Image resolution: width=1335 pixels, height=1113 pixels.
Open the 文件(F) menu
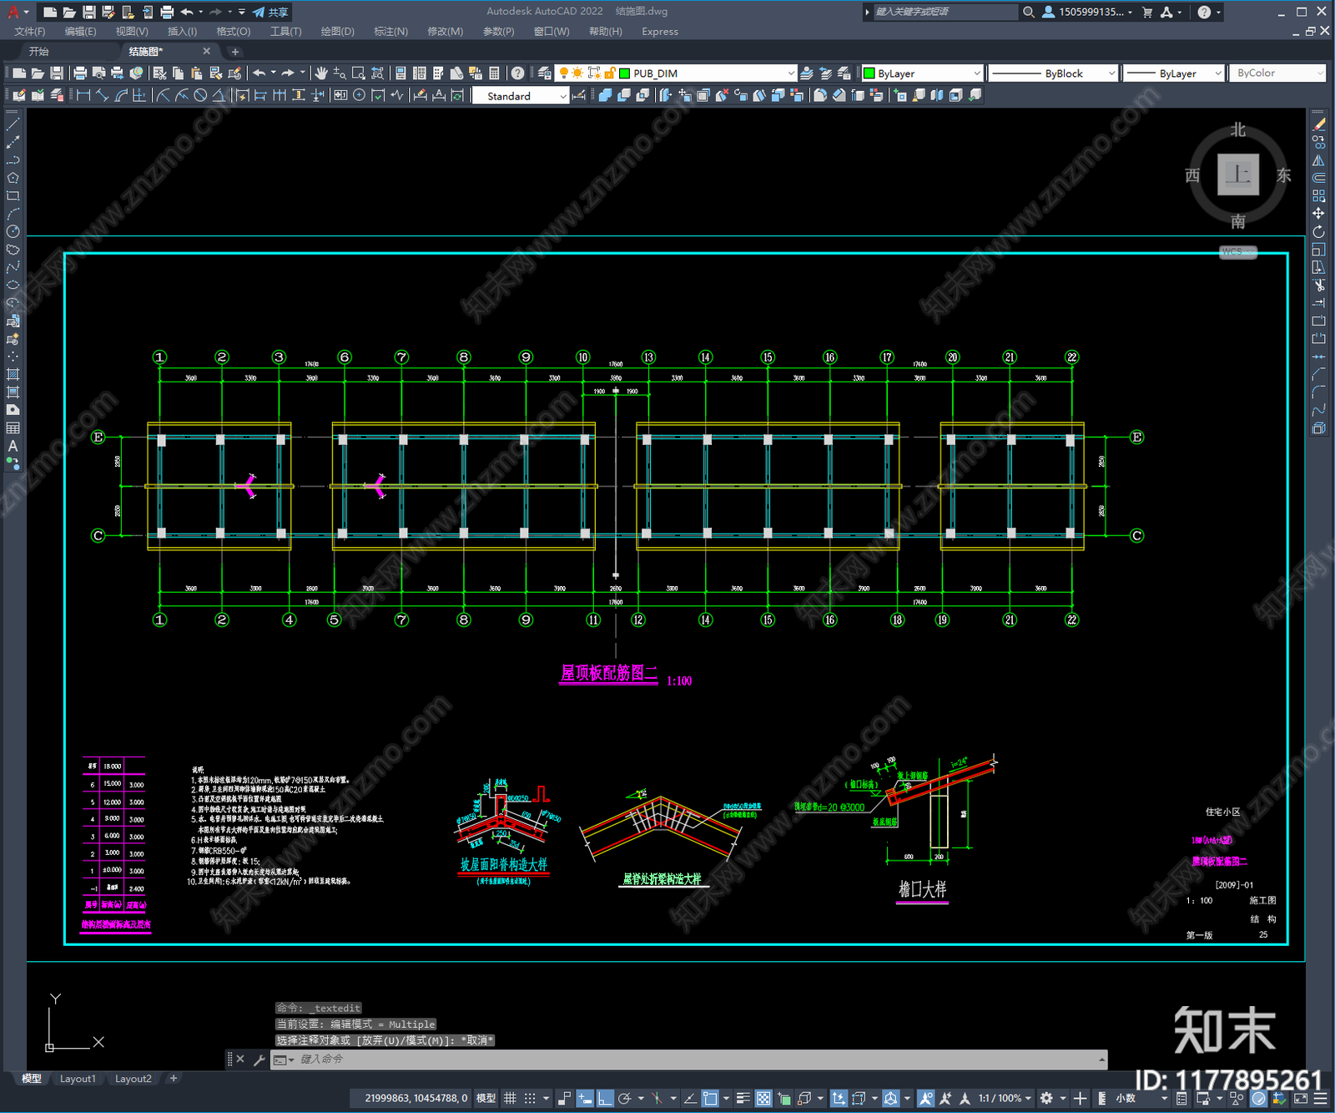pyautogui.click(x=30, y=32)
